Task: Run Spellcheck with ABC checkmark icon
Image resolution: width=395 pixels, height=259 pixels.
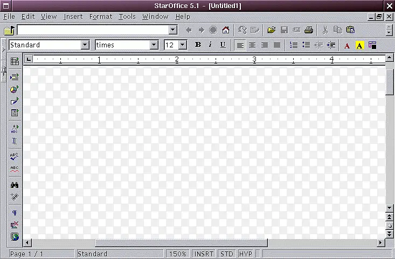Action: [x=15, y=157]
